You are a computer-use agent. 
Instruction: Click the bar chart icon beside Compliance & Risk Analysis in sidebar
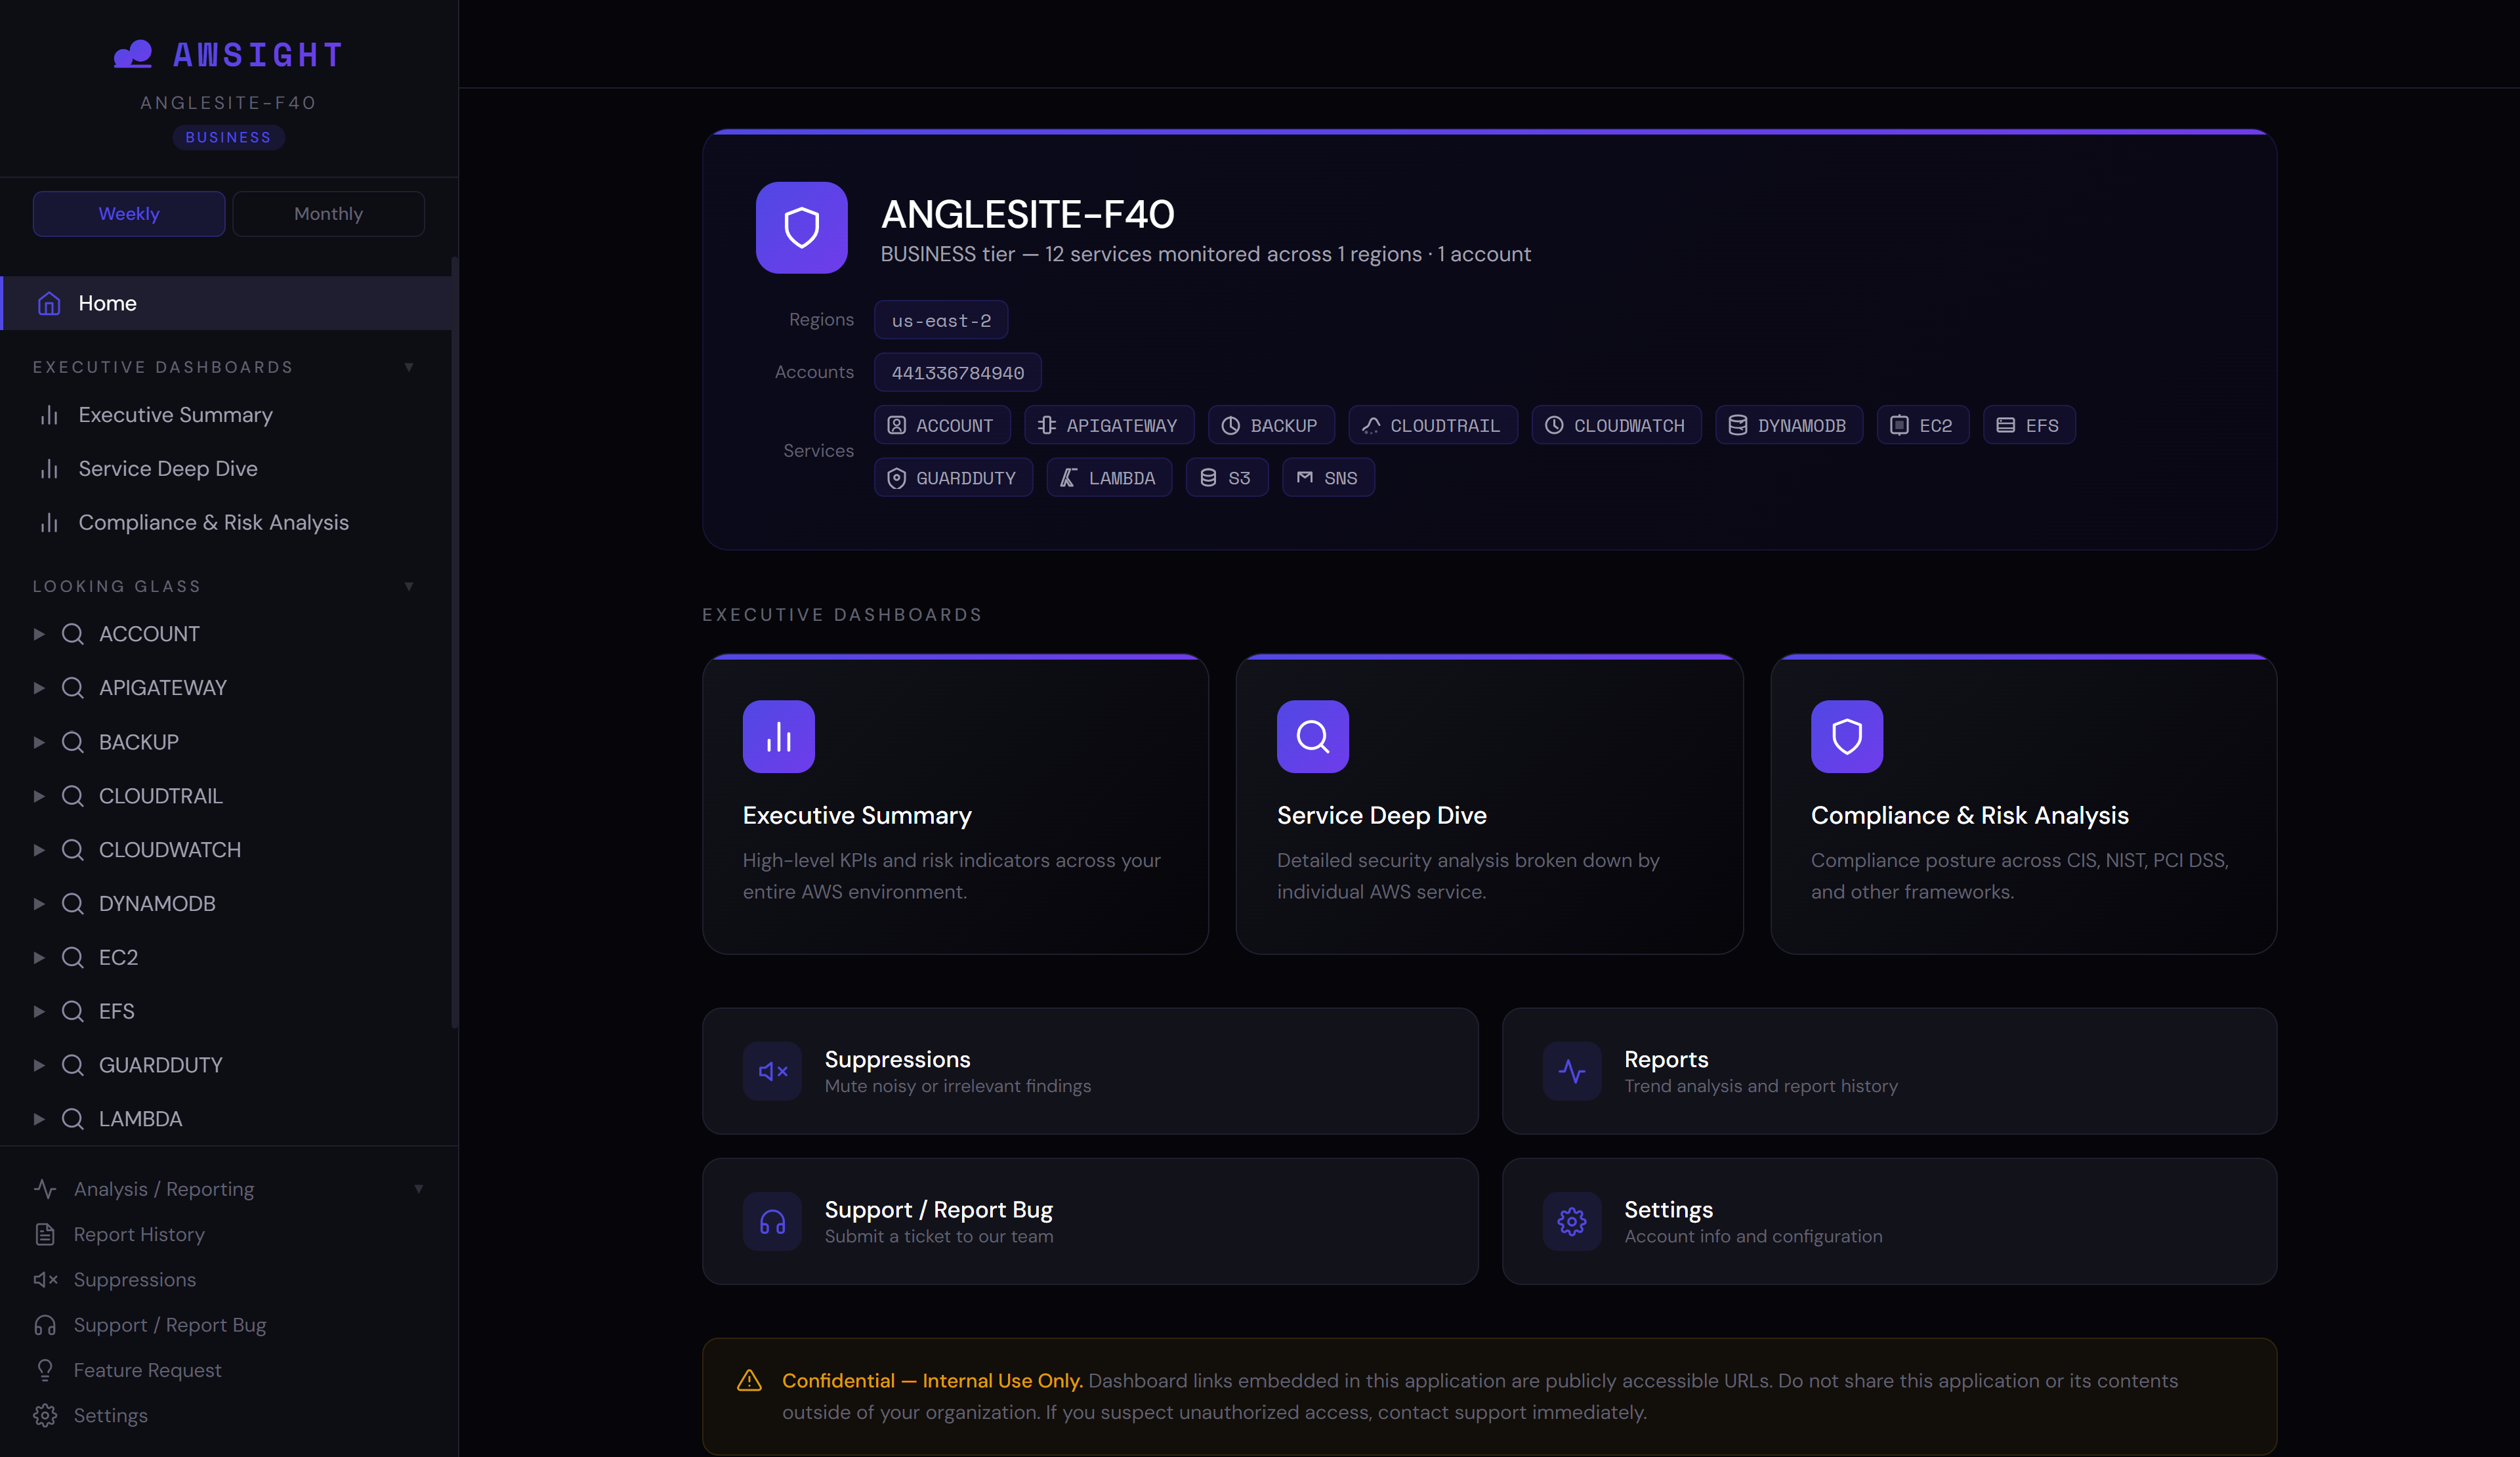[49, 523]
